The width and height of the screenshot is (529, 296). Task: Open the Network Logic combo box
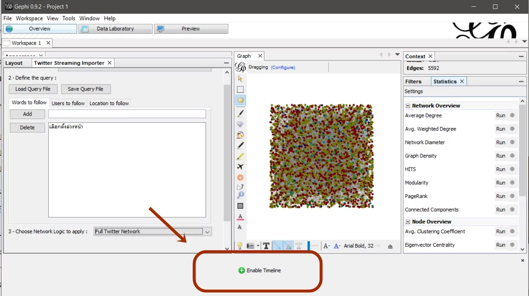(x=153, y=231)
